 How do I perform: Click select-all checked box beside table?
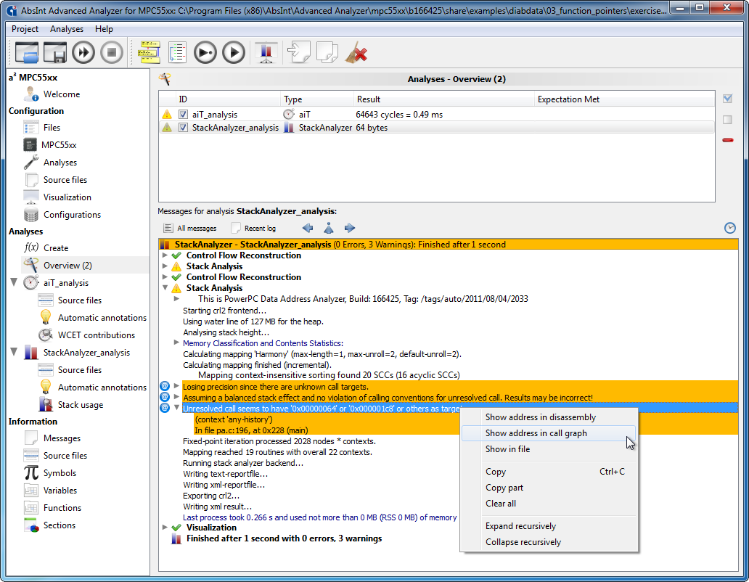tap(727, 99)
